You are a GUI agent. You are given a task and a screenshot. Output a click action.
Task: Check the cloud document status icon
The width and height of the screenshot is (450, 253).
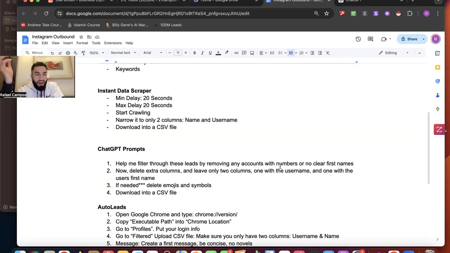pyautogui.click(x=97, y=37)
